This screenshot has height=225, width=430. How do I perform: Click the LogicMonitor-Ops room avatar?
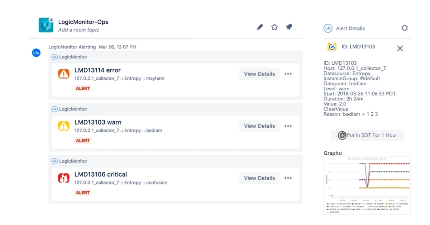46,25
